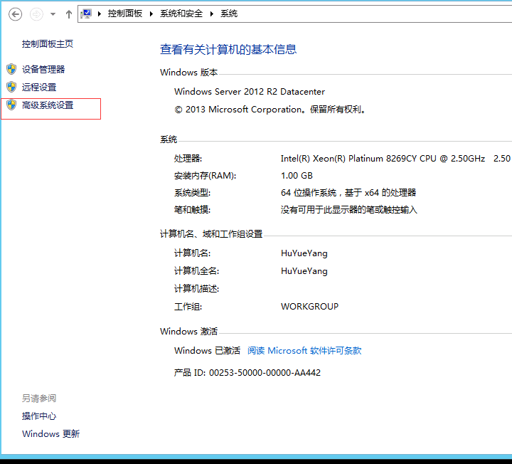This screenshot has height=464, width=512.
Task: Click Windows Server 2012 R2 Datacenter text
Action: [250, 92]
